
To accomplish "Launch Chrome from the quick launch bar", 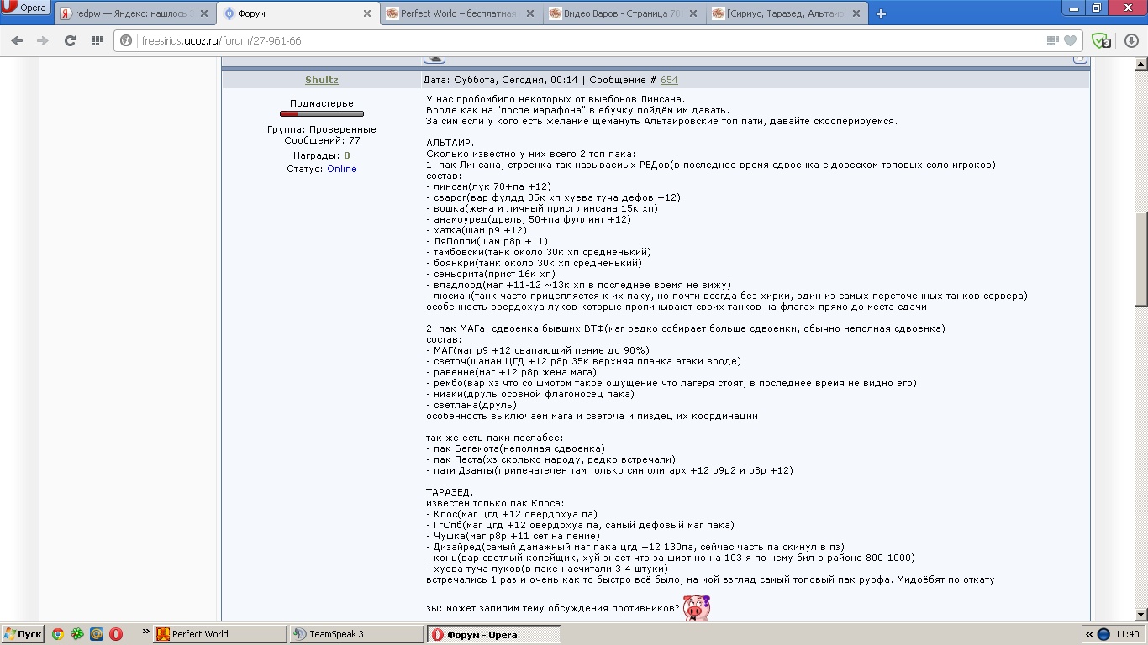I will click(57, 634).
